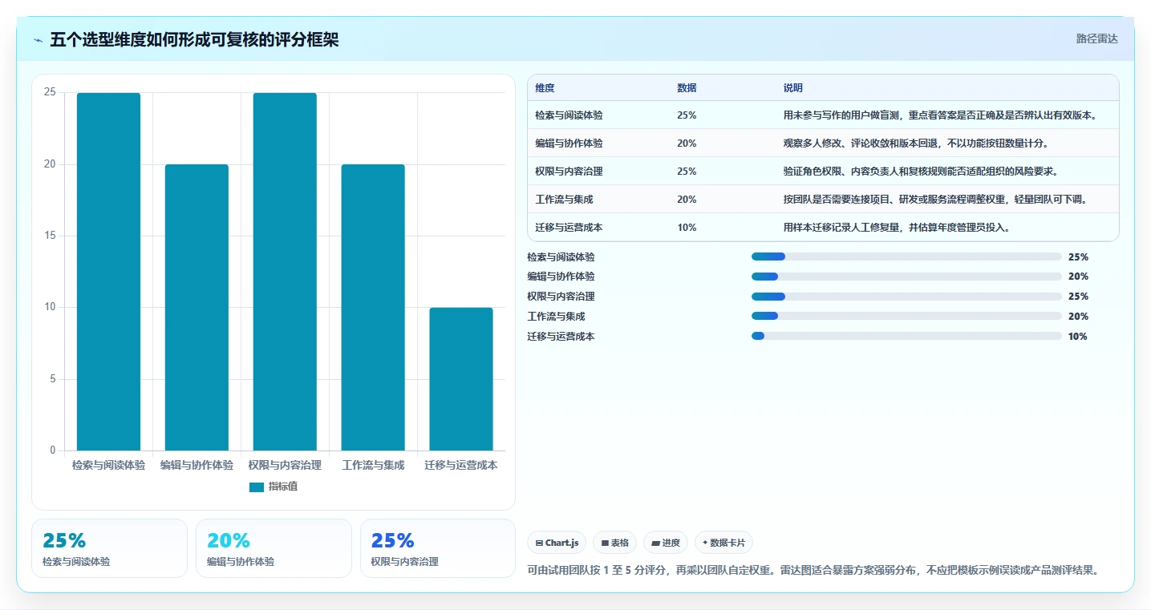The width and height of the screenshot is (1151, 610).
Task: Click the 检索与阅读体验 bar in chart
Action: (x=108, y=272)
